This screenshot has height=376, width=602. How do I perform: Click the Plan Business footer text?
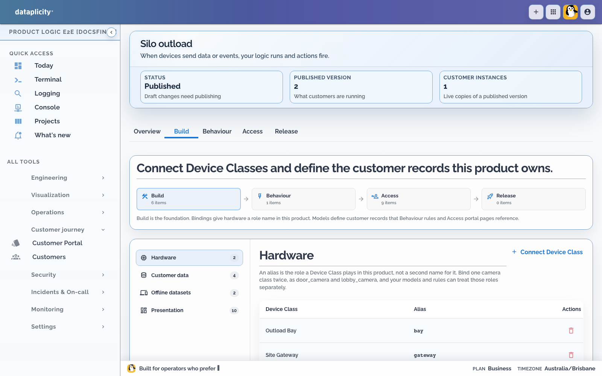[x=492, y=368]
